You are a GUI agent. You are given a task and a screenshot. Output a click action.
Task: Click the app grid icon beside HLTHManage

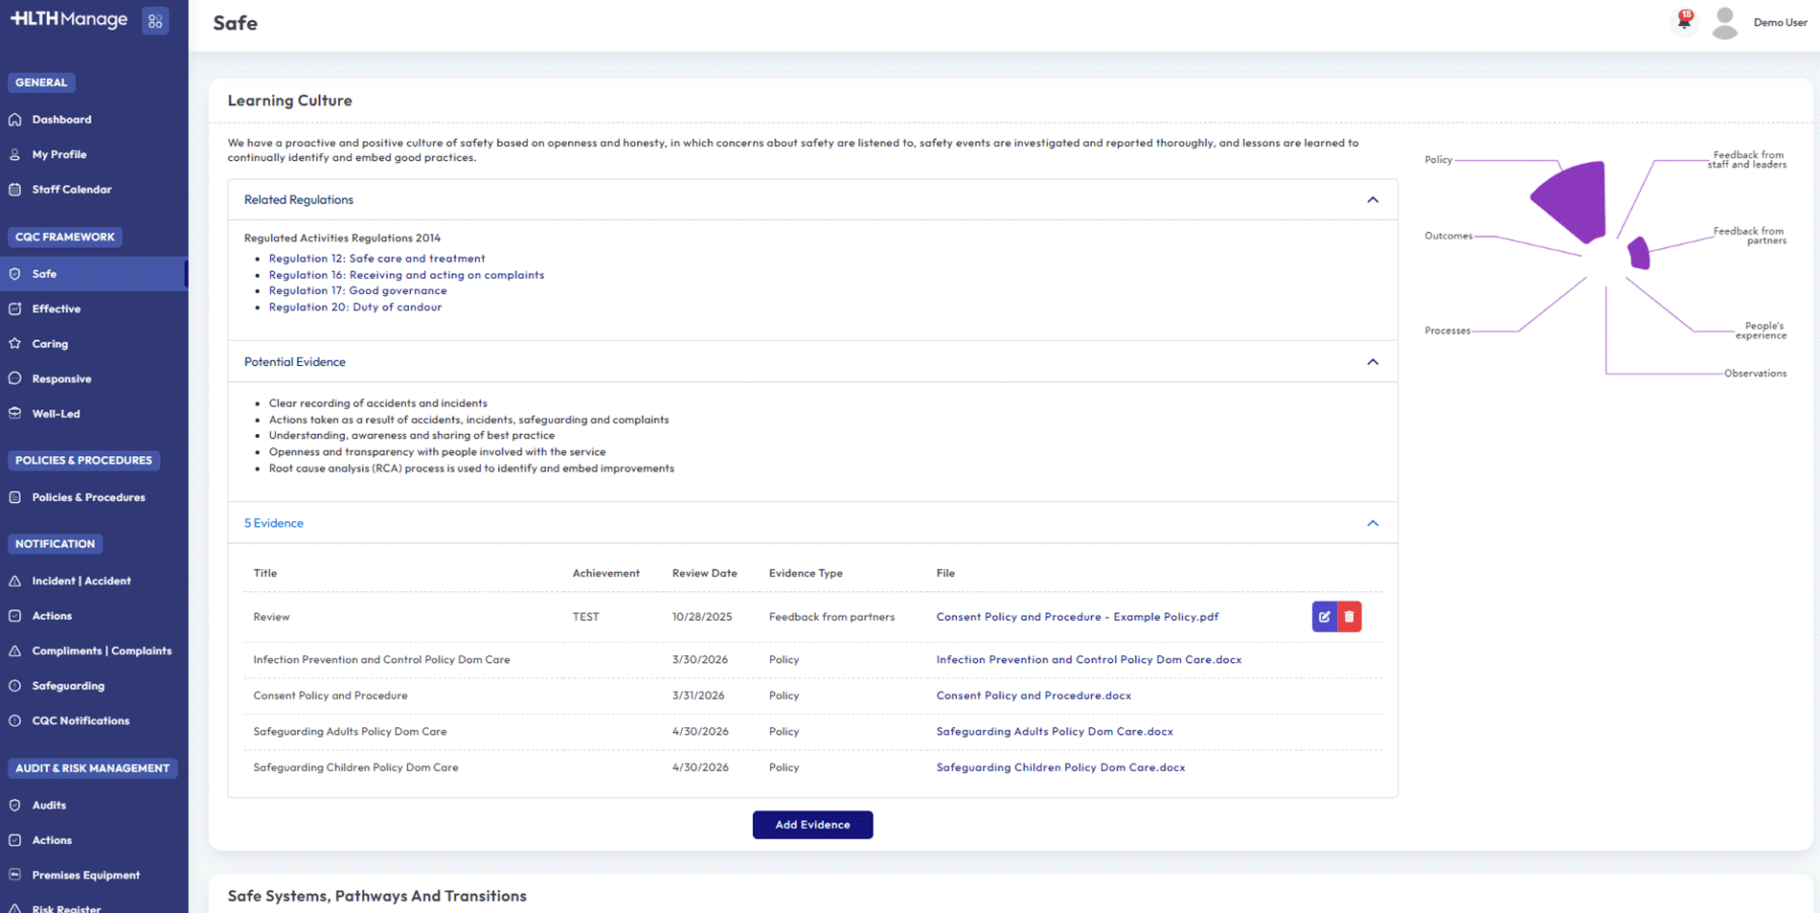[x=155, y=21]
